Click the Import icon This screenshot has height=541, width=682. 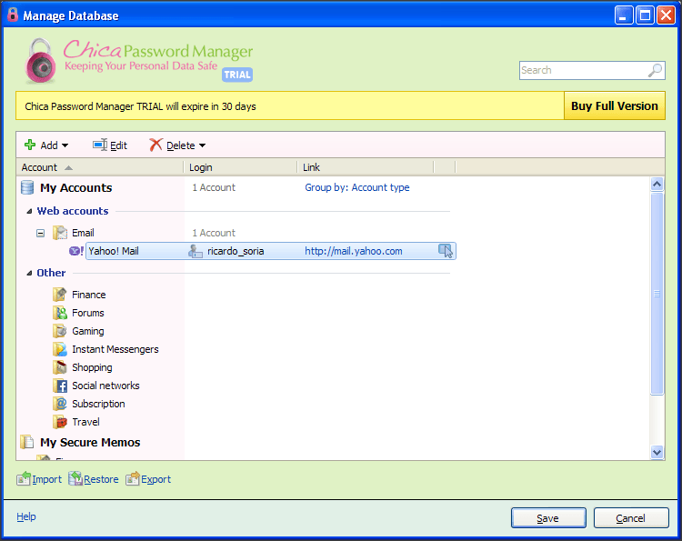pos(24,478)
